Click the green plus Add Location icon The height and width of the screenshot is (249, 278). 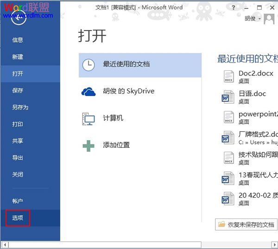point(88,145)
